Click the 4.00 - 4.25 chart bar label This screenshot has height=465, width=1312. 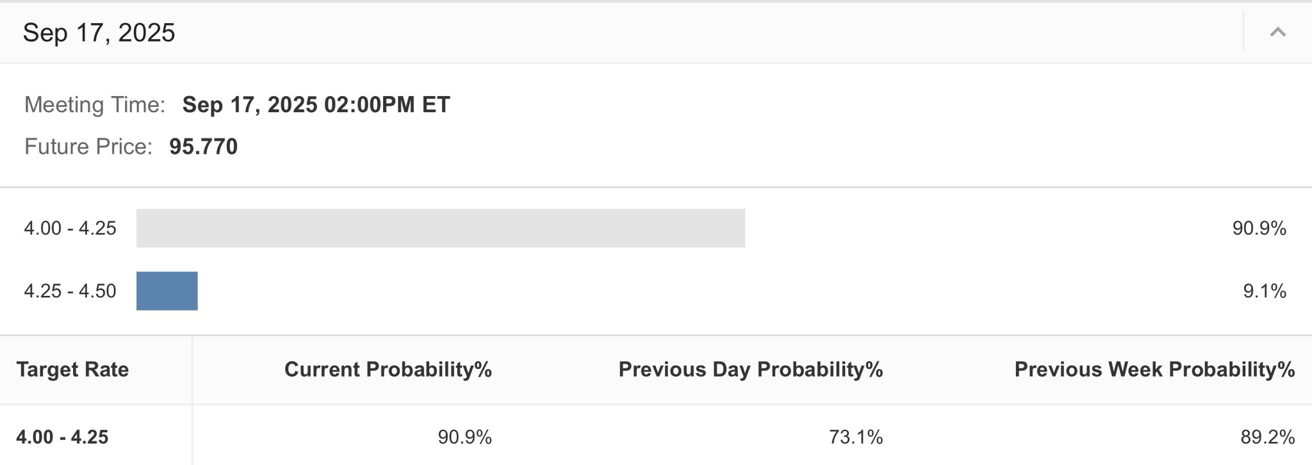(70, 228)
